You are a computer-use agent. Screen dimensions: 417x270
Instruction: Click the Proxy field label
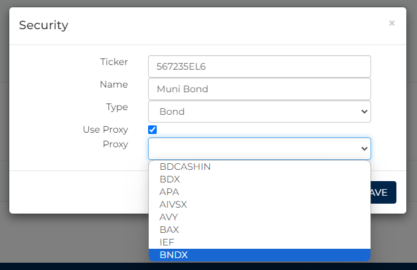point(116,144)
